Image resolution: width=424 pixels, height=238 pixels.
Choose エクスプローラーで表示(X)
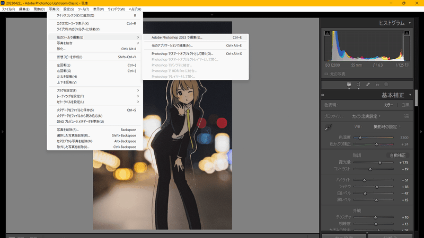[95, 23]
